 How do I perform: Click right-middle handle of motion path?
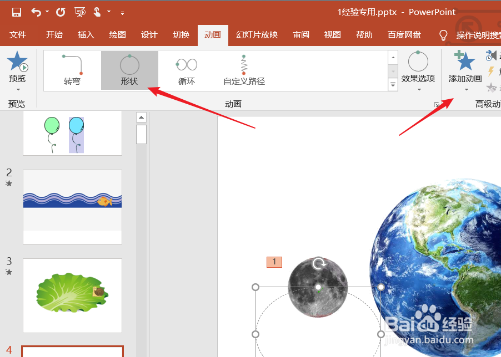(x=381, y=334)
